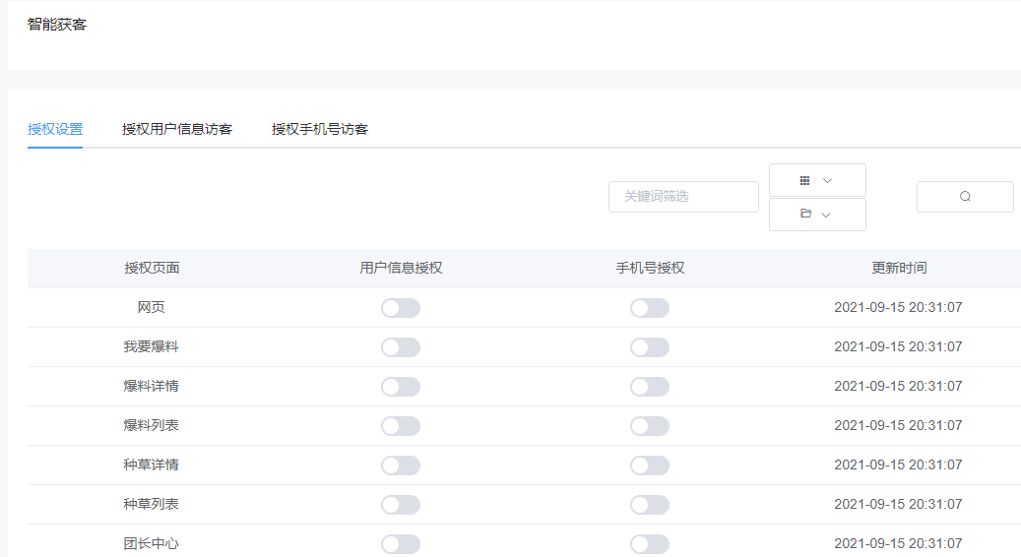
Task: Open the folder dropdown
Action: tap(817, 215)
